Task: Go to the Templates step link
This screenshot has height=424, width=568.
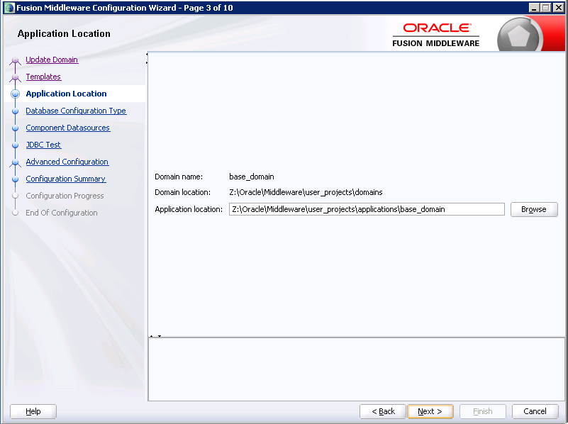Action: click(x=43, y=77)
